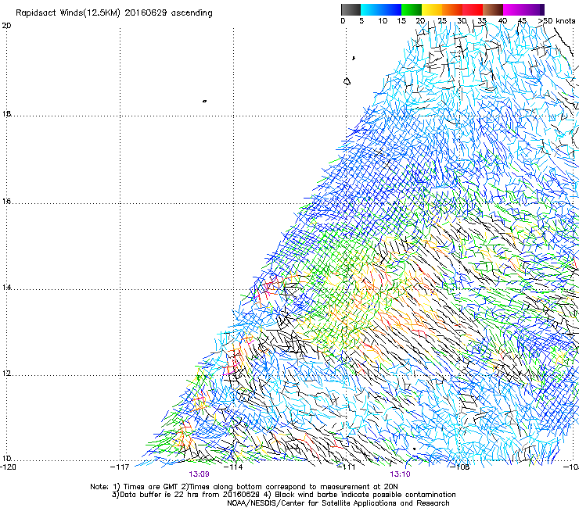Click the 'NOAA/NESDIS/Center for Satellite Applications and Research' credit
The image size is (579, 508).
pos(338,503)
